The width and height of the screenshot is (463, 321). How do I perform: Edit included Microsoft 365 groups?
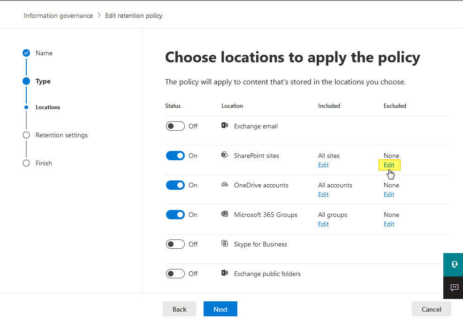coord(323,224)
